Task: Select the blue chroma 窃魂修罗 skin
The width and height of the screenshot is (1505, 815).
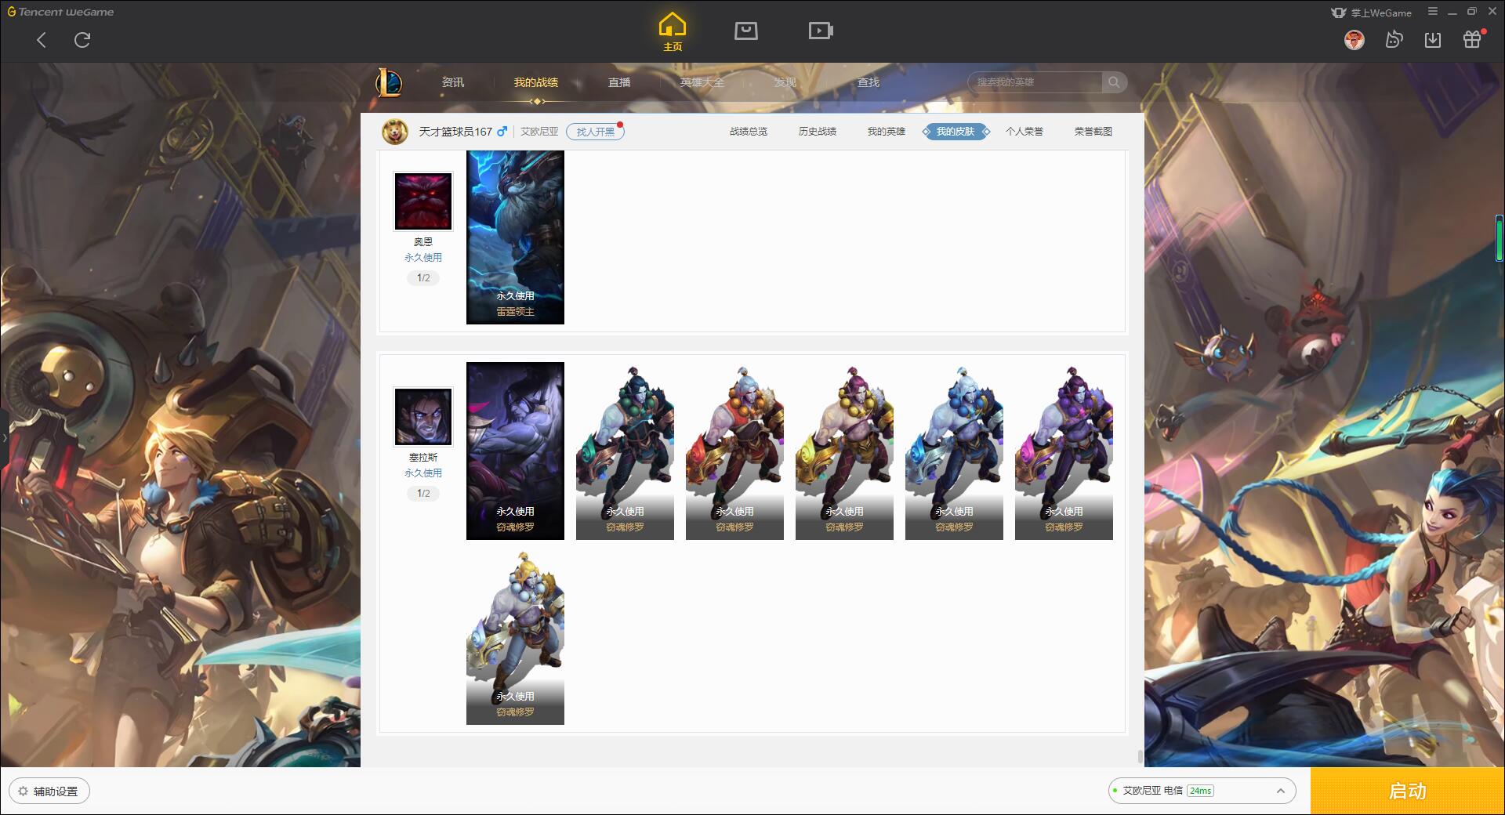Action: coord(954,451)
